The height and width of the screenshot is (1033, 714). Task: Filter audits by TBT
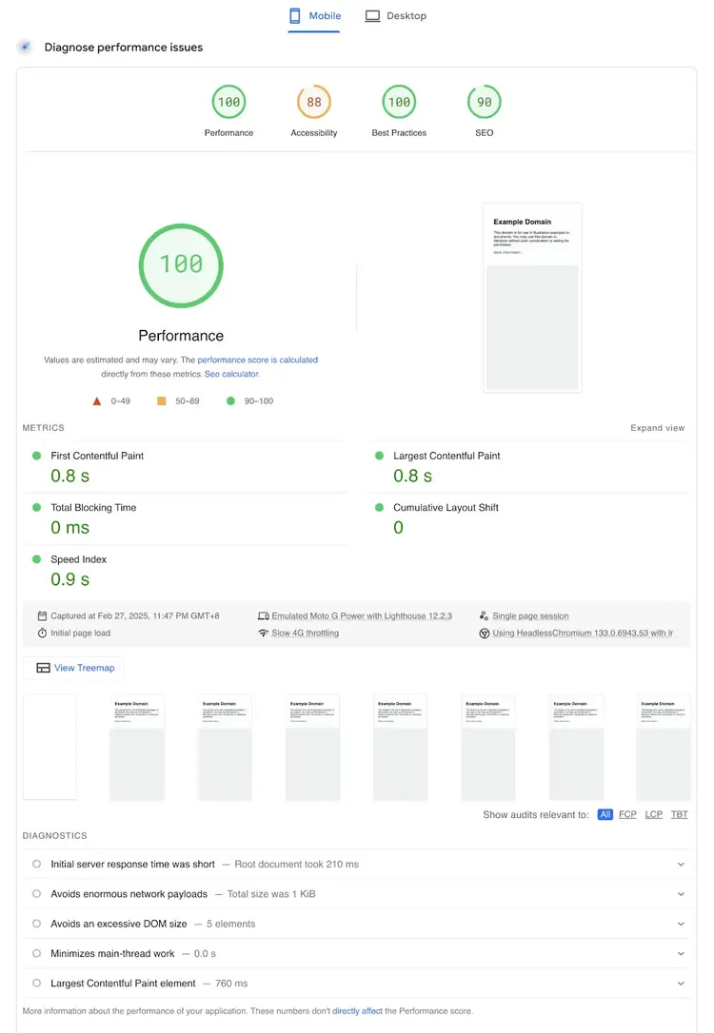(679, 814)
